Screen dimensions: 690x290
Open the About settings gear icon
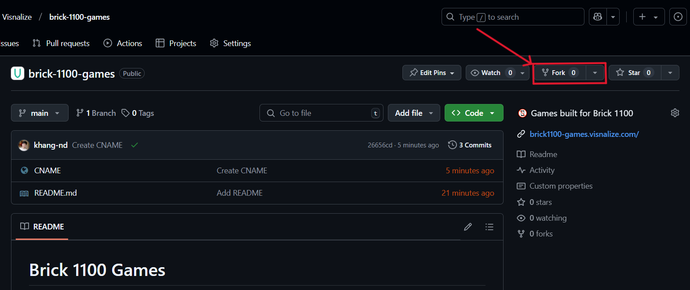(x=675, y=113)
